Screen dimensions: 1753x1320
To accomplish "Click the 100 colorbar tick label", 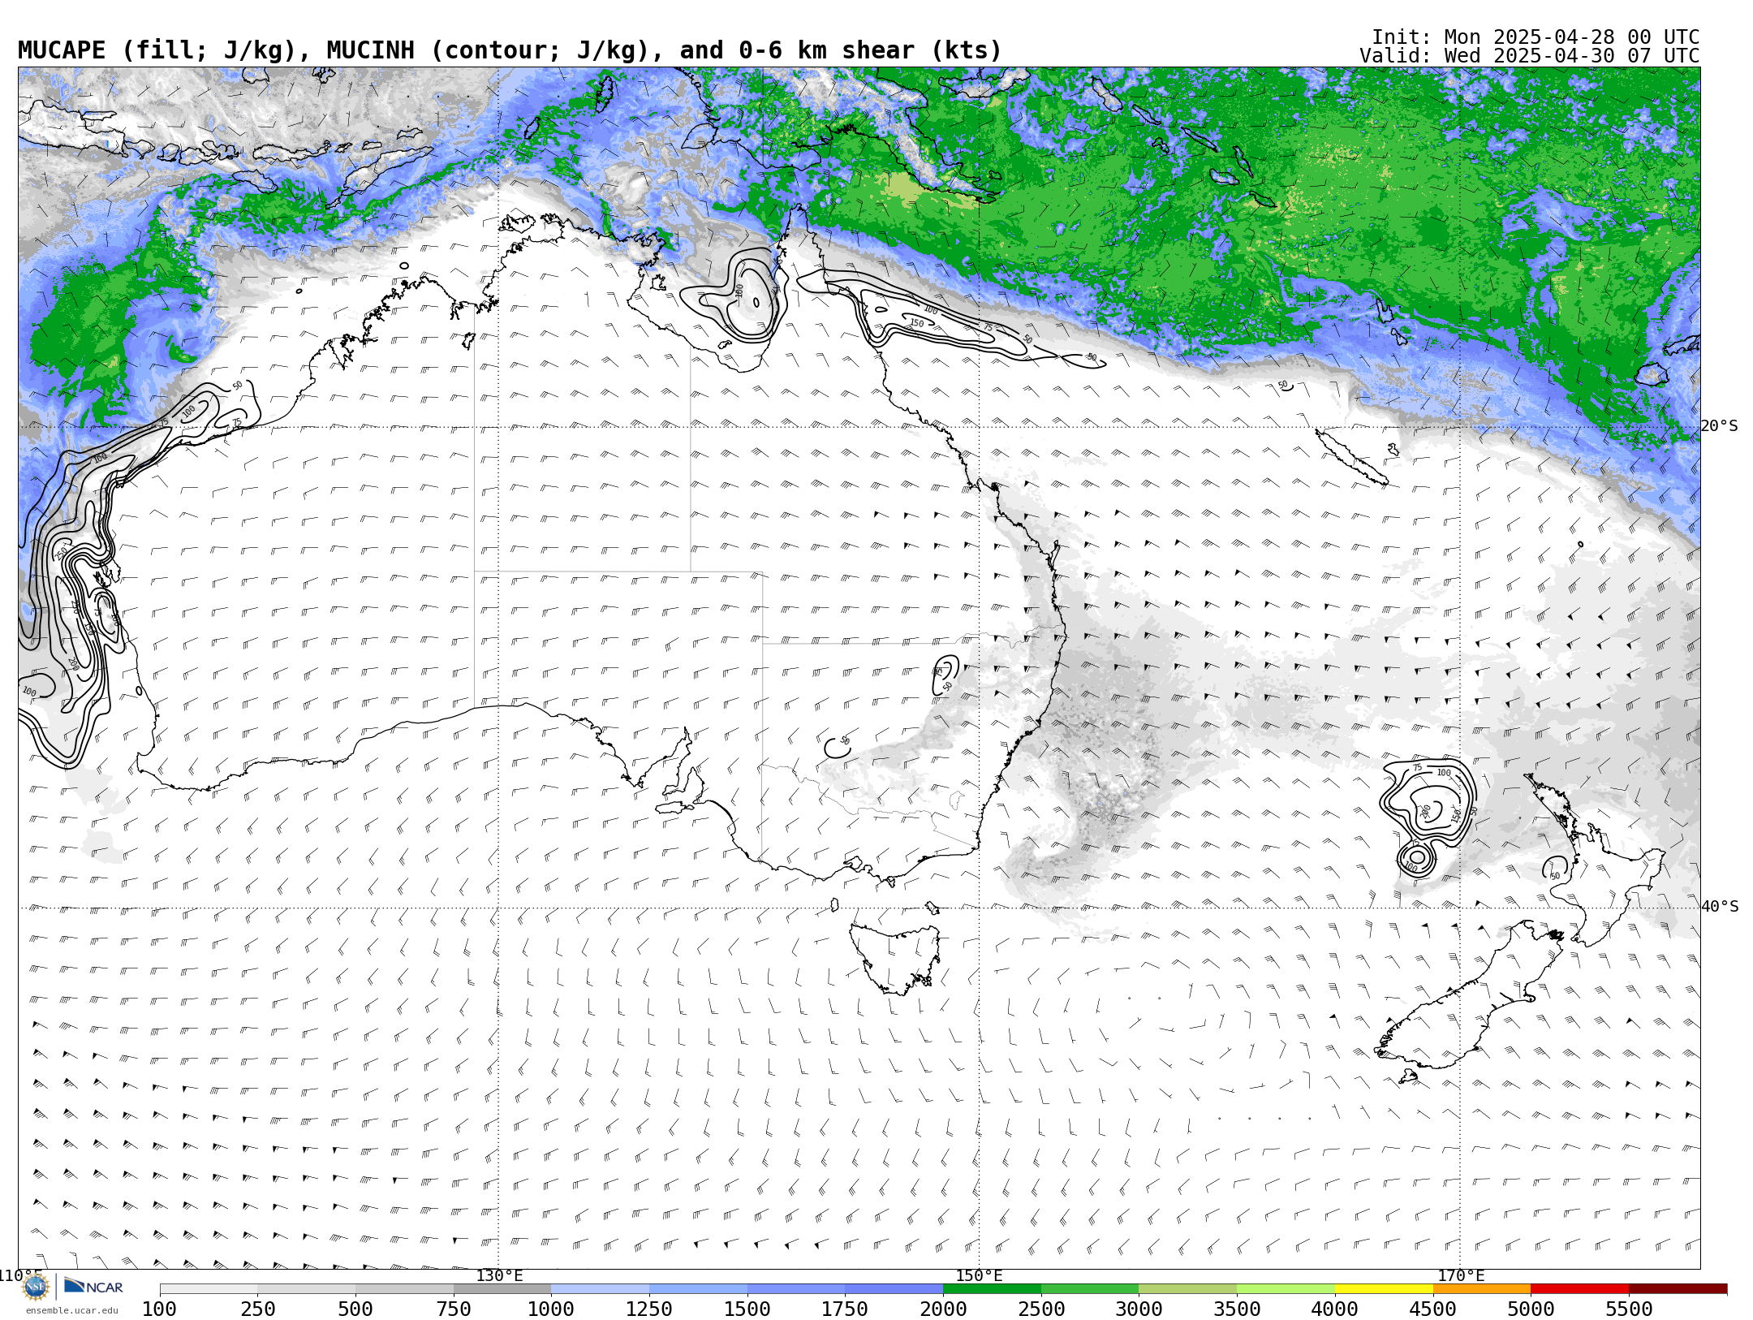I will (x=159, y=1309).
